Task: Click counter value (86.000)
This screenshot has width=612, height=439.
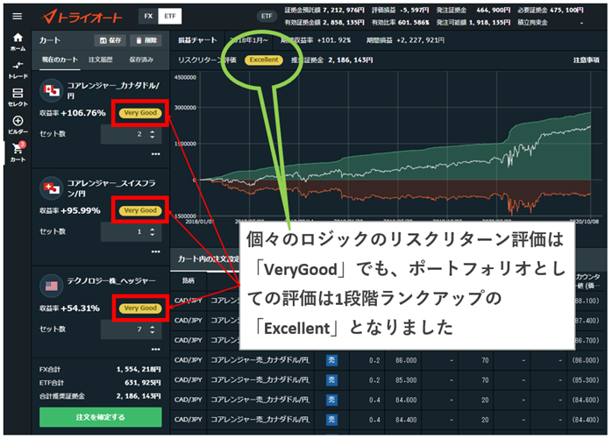Action: click(586, 360)
